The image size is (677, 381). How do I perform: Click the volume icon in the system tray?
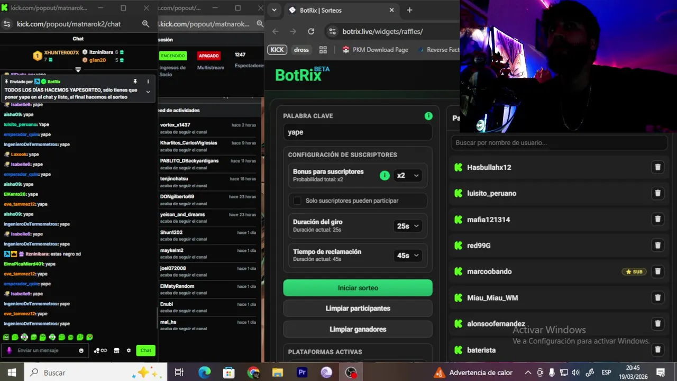pos(575,373)
